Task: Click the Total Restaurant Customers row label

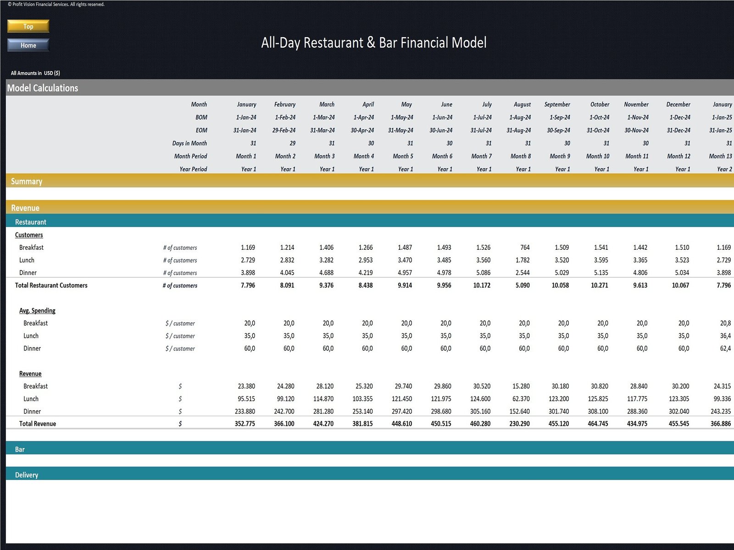Action: tap(51, 285)
